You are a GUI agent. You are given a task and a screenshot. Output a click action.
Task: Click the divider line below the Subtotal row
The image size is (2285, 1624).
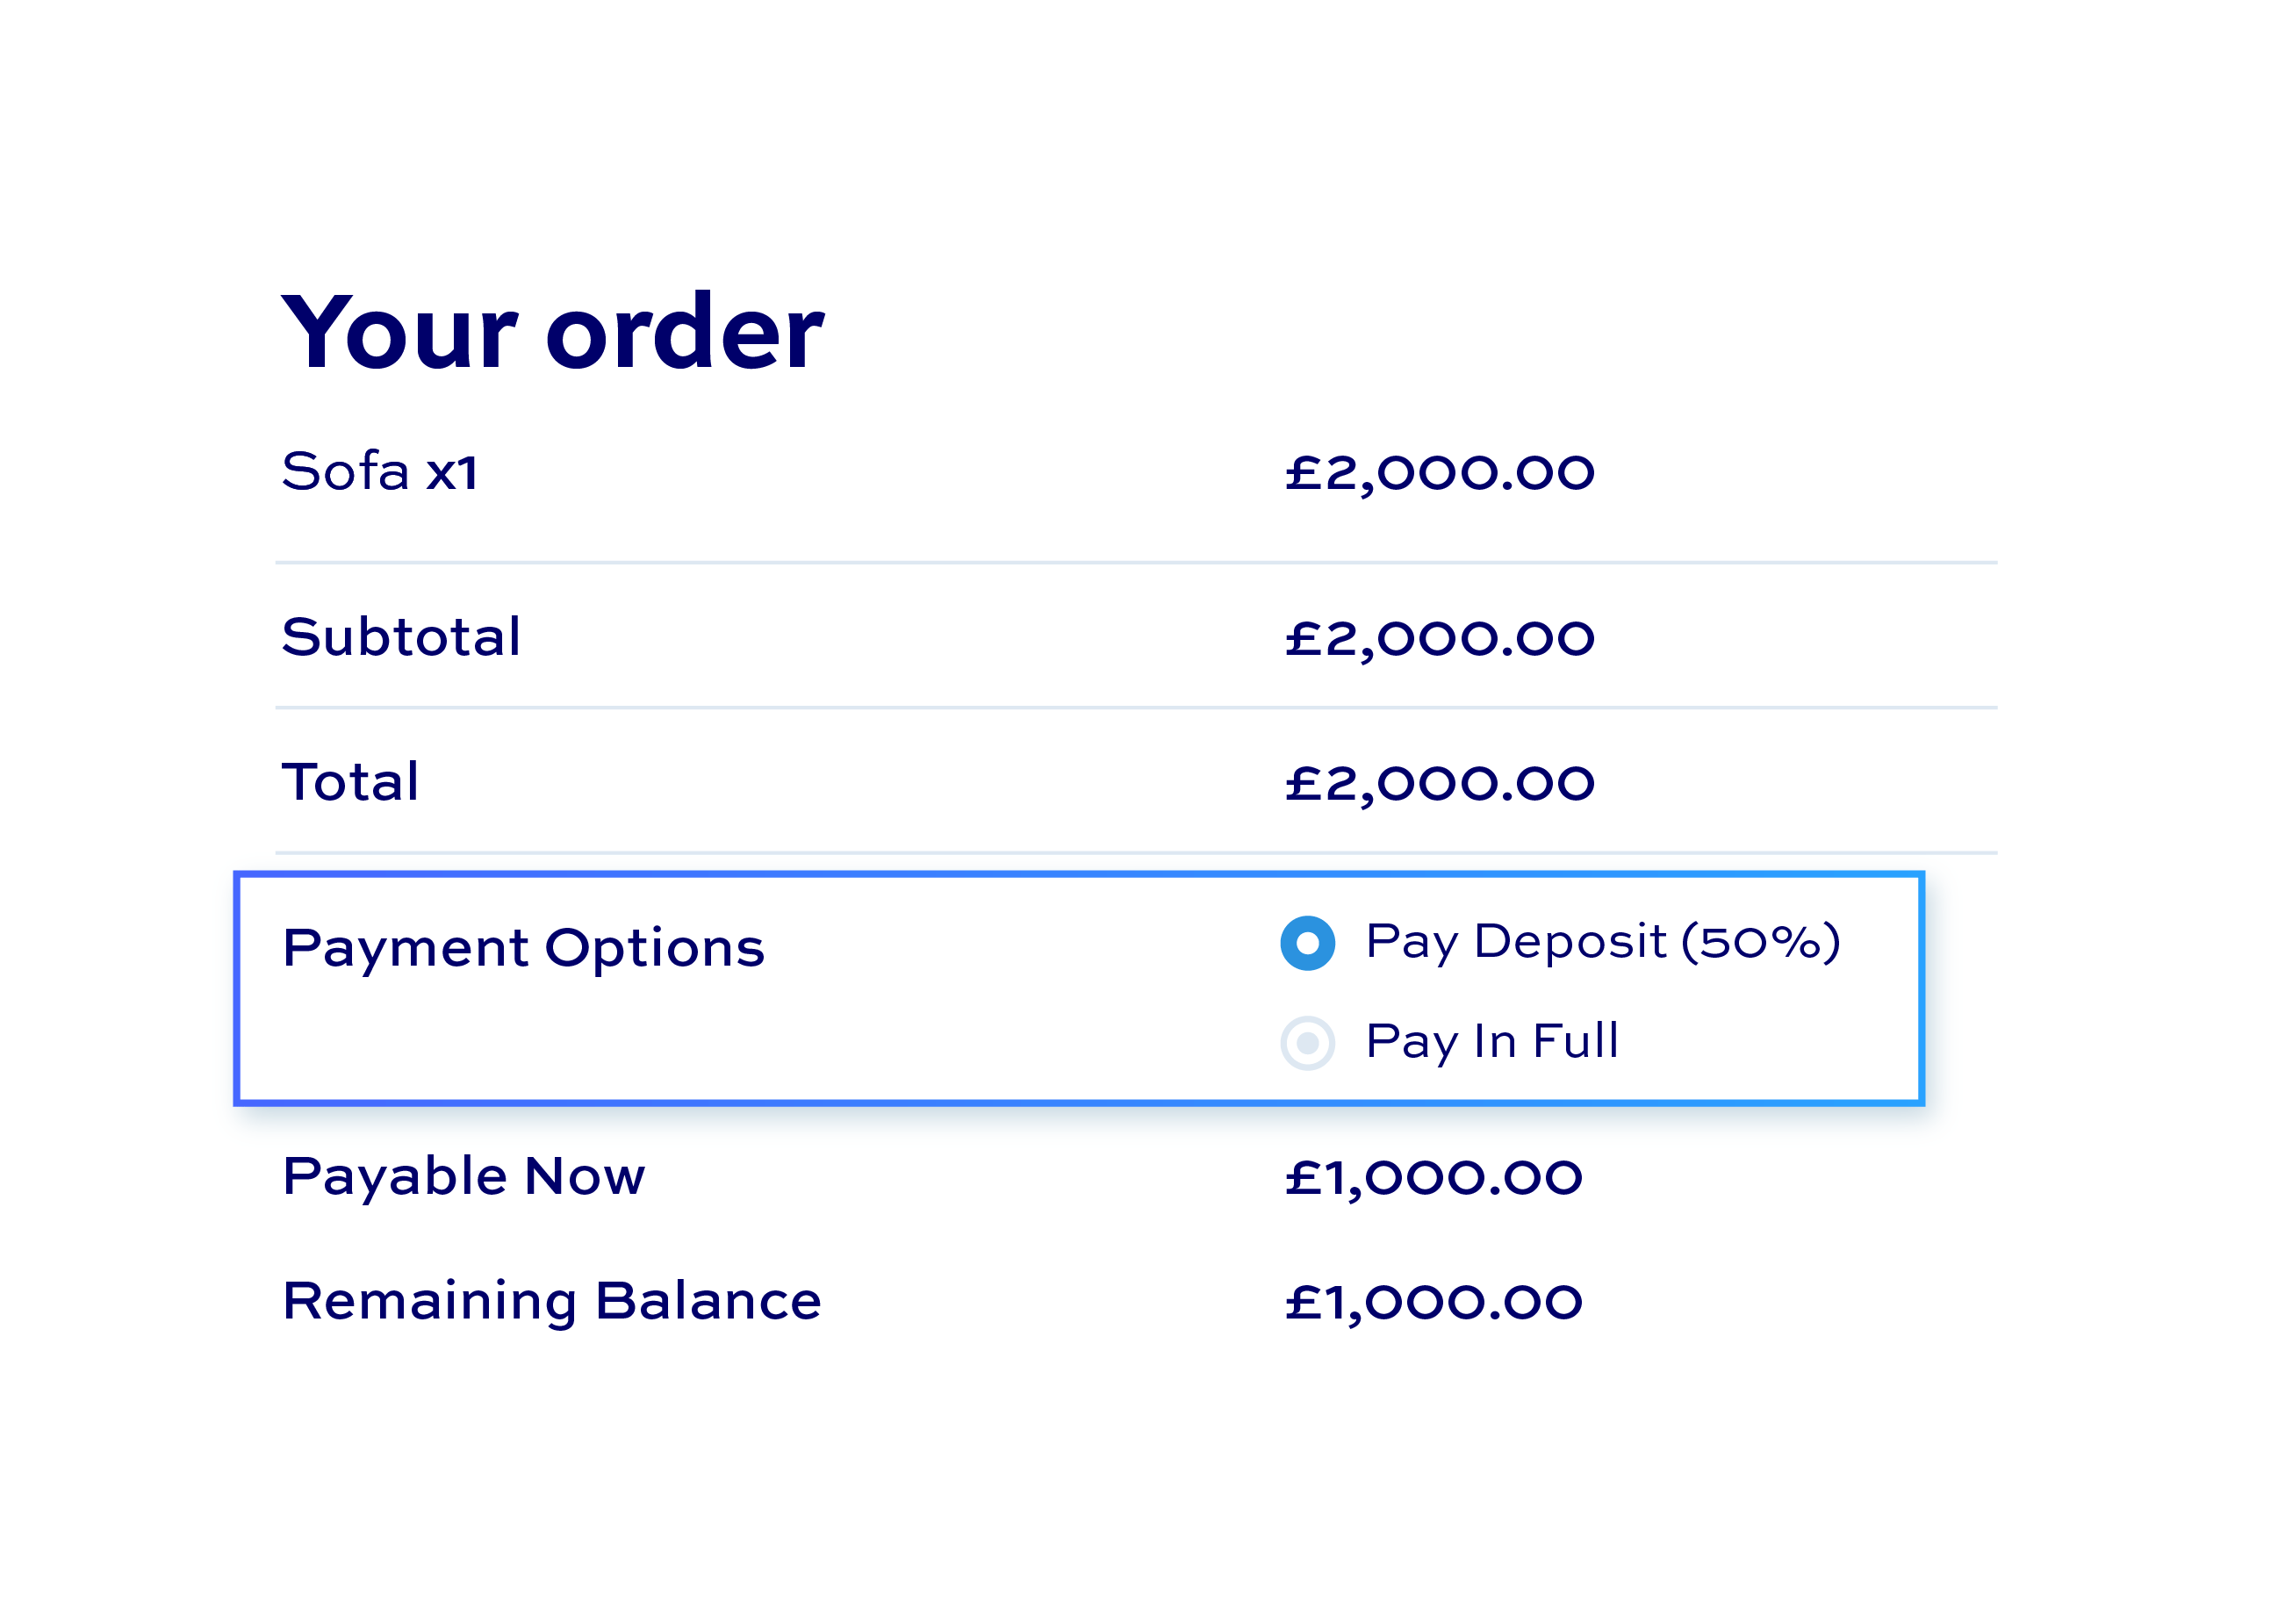[x=1136, y=708]
